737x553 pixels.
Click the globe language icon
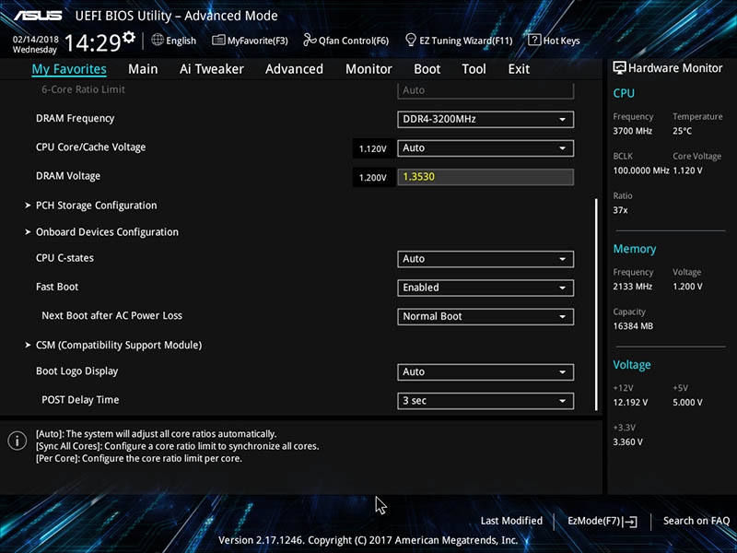coord(158,40)
